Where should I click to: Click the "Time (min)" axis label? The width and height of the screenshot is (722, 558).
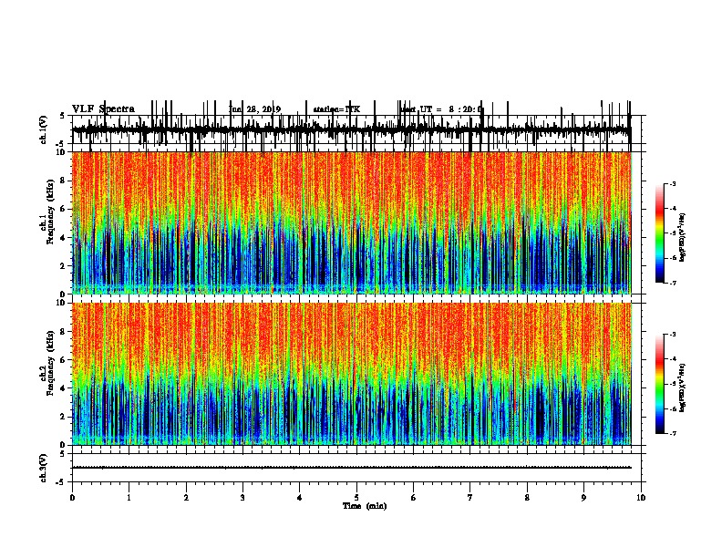(x=365, y=506)
